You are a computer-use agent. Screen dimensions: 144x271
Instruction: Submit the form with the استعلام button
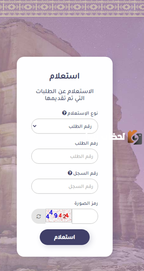65,237
